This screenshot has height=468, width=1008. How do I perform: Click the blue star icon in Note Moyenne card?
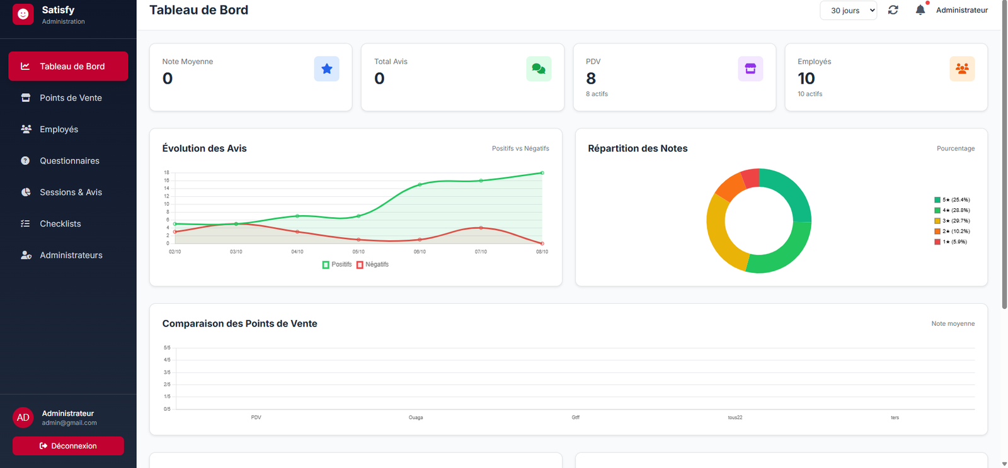[326, 69]
